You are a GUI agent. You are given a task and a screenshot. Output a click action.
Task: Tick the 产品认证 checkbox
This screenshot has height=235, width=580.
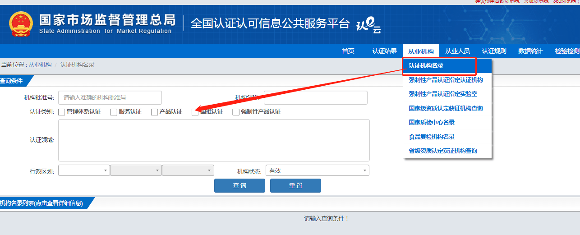[x=154, y=112]
